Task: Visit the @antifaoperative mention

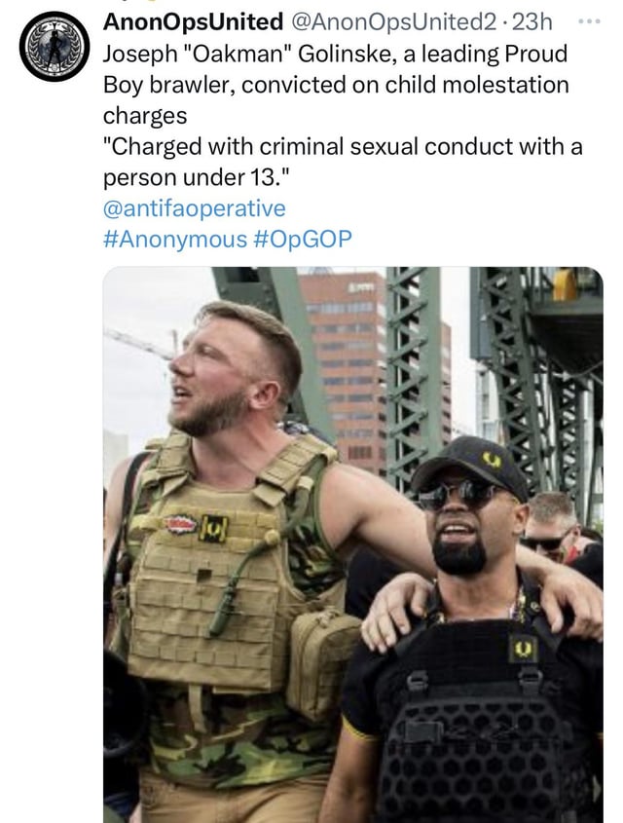Action: [195, 208]
